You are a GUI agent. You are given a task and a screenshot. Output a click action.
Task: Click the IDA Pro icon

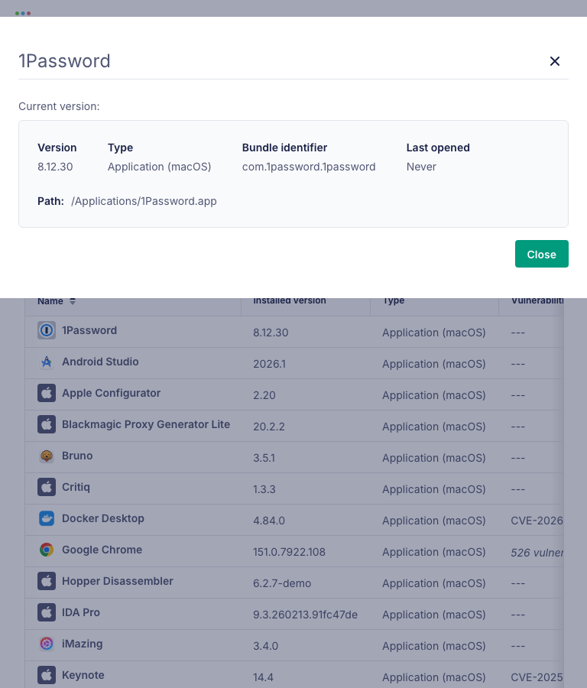[47, 612]
